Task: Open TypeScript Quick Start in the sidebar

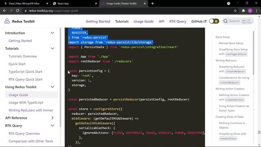Action: point(25,71)
